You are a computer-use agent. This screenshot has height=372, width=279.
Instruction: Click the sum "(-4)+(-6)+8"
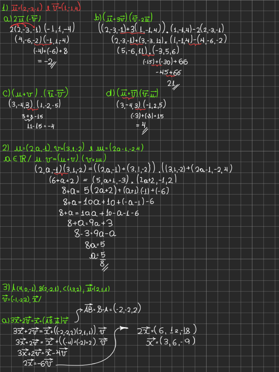click(50, 51)
